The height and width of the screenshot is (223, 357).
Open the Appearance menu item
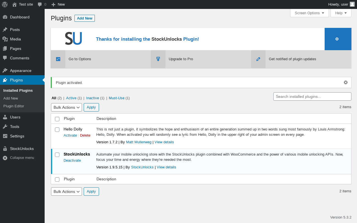22,71
